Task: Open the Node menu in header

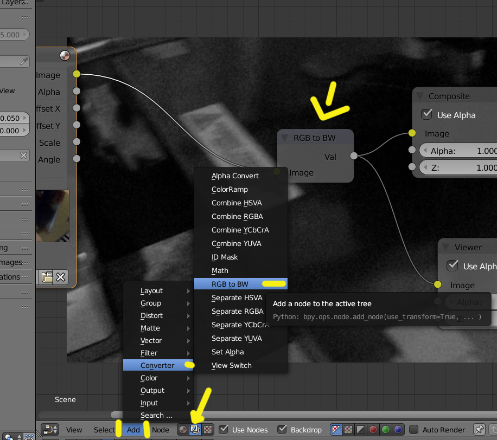Action: pos(161,430)
